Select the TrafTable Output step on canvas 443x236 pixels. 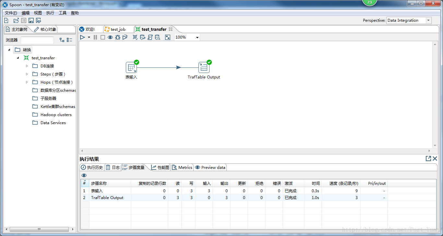(204, 67)
